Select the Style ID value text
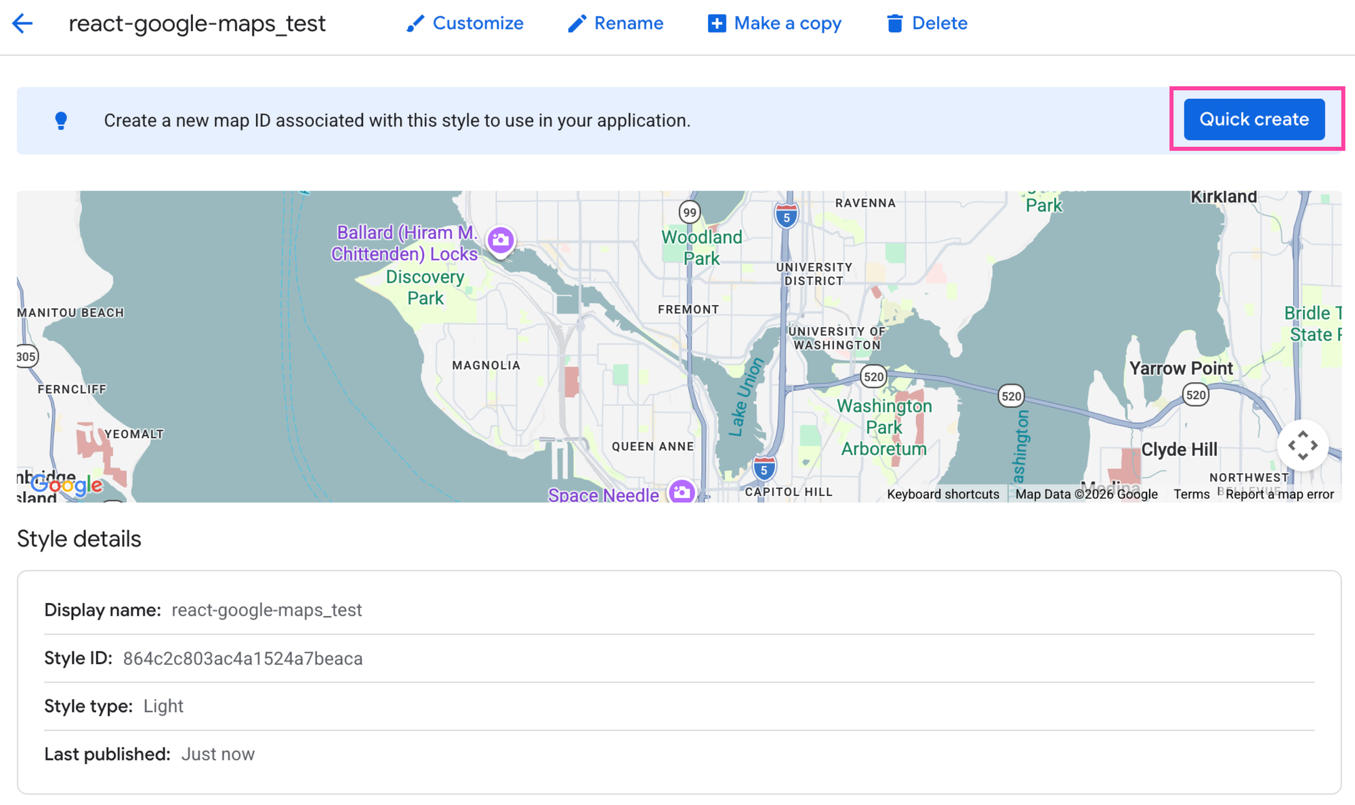 pyautogui.click(x=243, y=658)
